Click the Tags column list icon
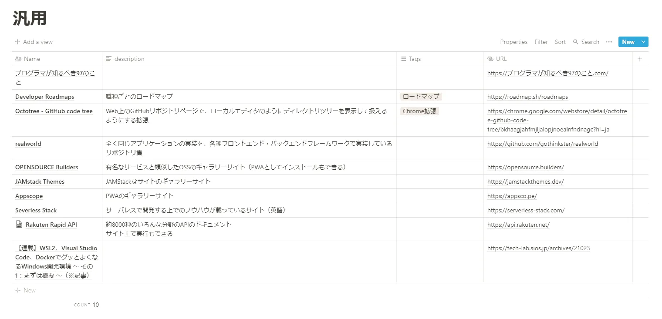The width and height of the screenshot is (662, 319). (x=404, y=59)
